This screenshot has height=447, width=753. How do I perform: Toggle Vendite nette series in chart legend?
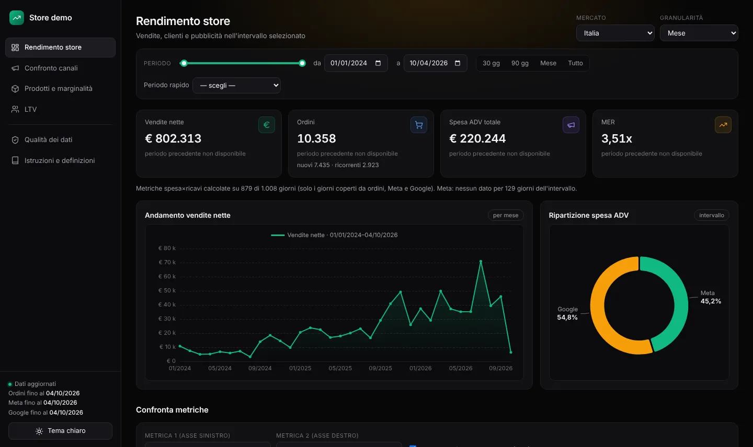pos(334,235)
